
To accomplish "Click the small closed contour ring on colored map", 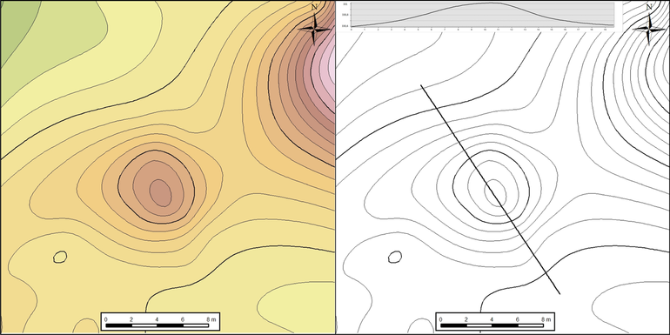I will tap(60, 257).
